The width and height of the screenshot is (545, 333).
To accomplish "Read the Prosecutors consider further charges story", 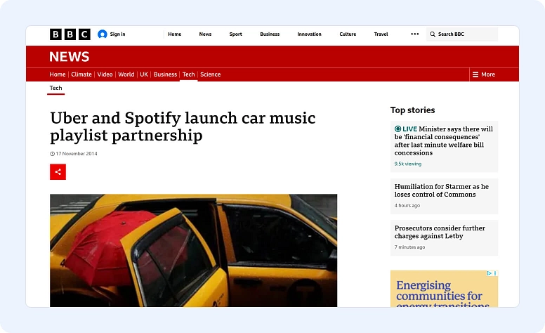I will pyautogui.click(x=440, y=232).
